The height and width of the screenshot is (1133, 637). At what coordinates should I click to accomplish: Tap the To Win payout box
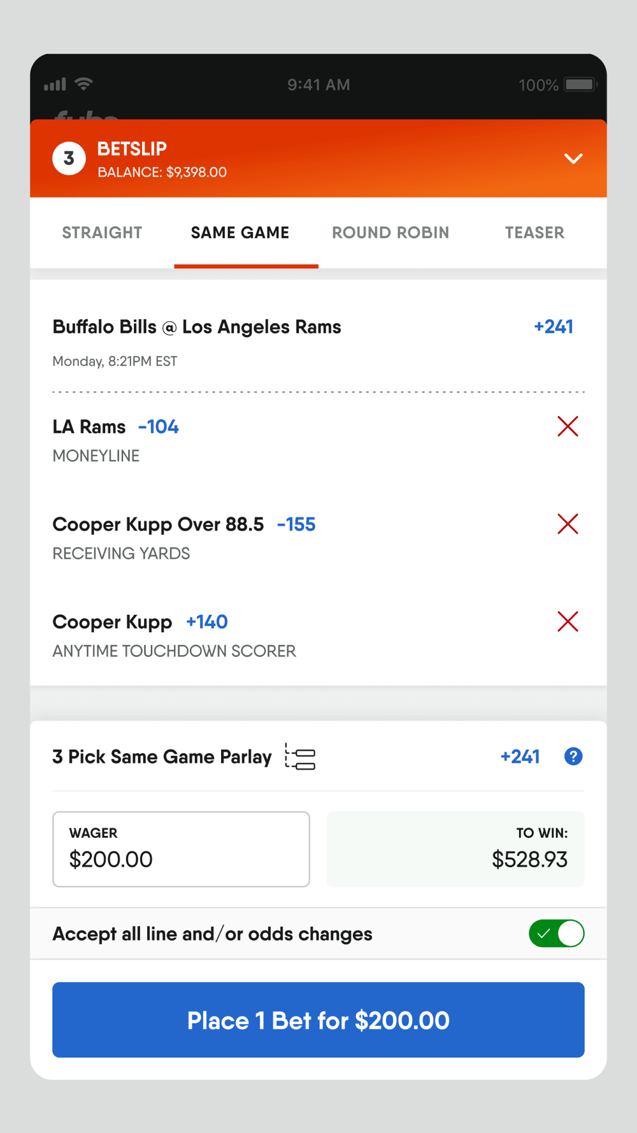click(455, 849)
